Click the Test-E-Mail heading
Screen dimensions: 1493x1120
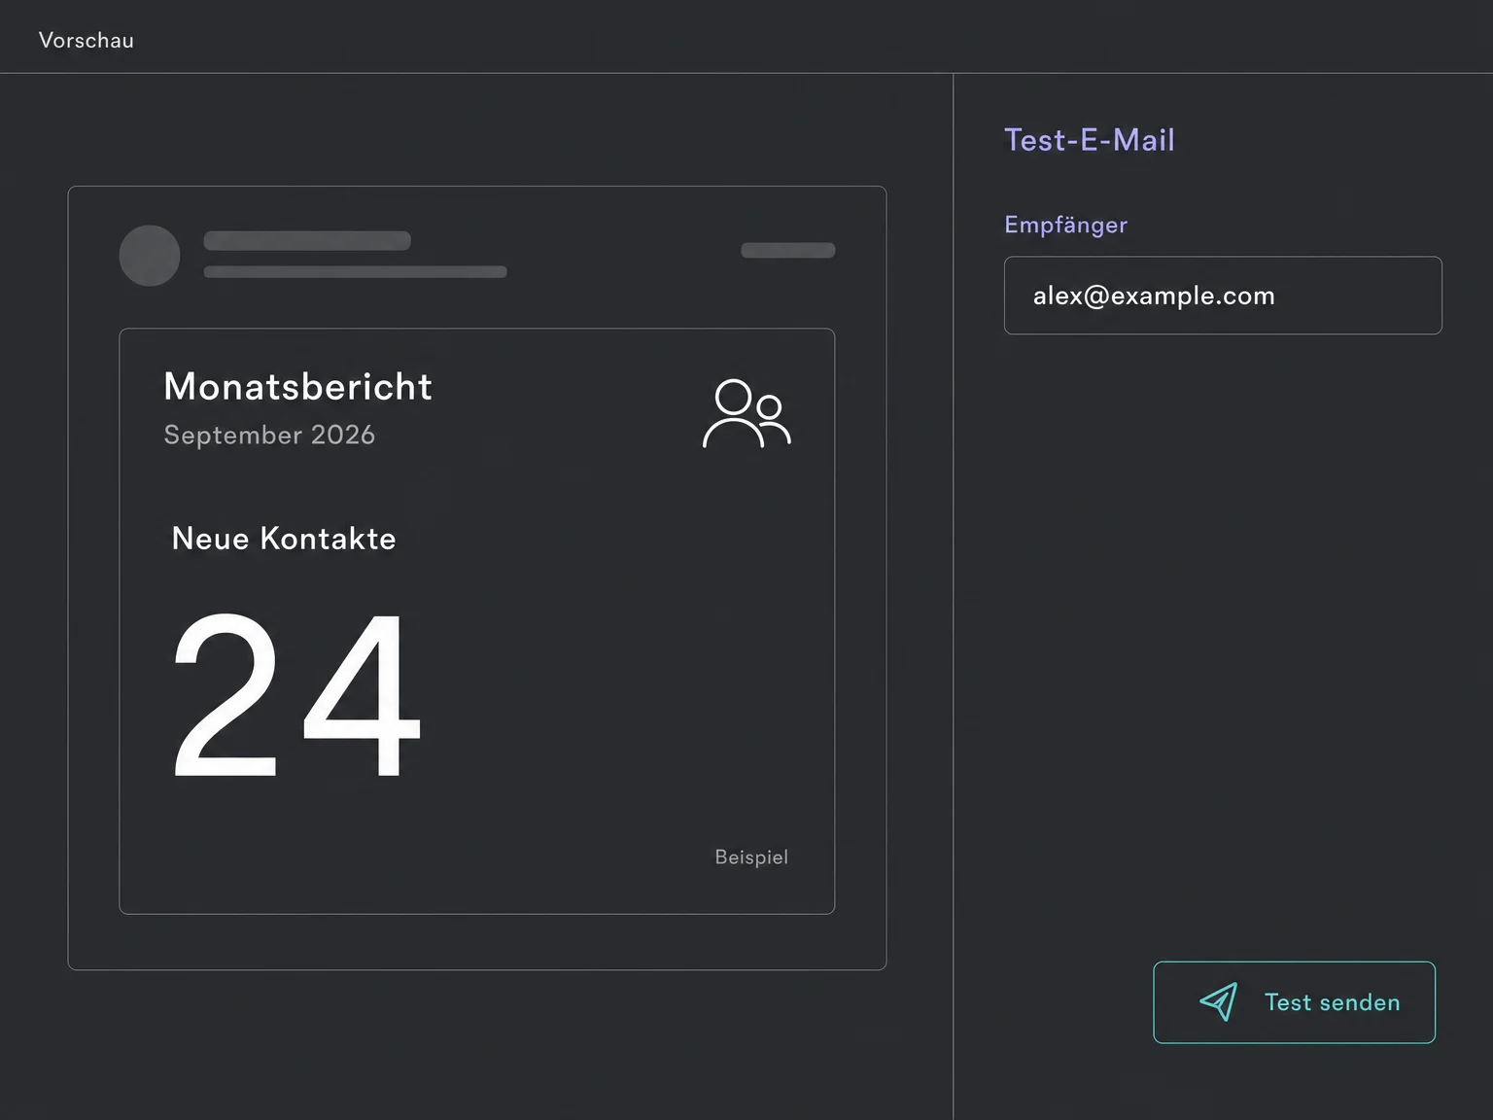(x=1090, y=140)
